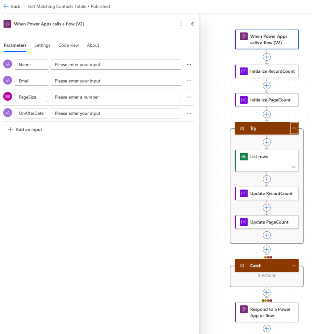
Task: Click the text type icon beside Name parameter
Action: [8, 64]
